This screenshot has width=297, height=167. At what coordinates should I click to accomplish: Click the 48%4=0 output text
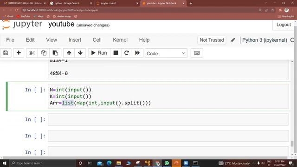click(x=59, y=73)
